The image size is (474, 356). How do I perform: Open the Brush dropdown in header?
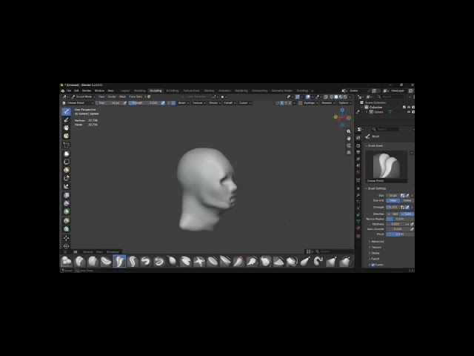click(183, 103)
